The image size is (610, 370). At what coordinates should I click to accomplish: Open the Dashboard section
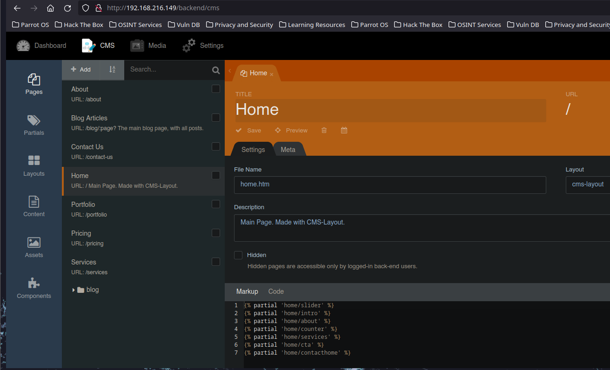click(x=41, y=46)
